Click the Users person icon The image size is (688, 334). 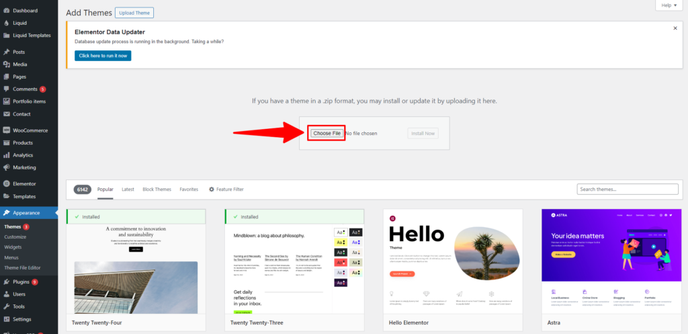tap(6, 294)
